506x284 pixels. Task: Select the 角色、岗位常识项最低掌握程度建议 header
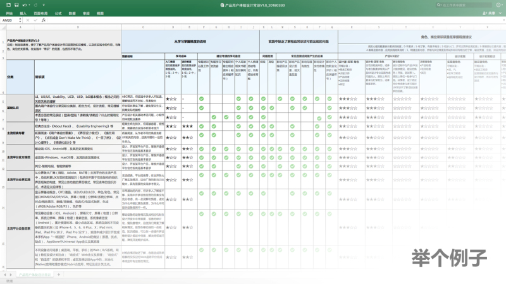[x=447, y=37]
